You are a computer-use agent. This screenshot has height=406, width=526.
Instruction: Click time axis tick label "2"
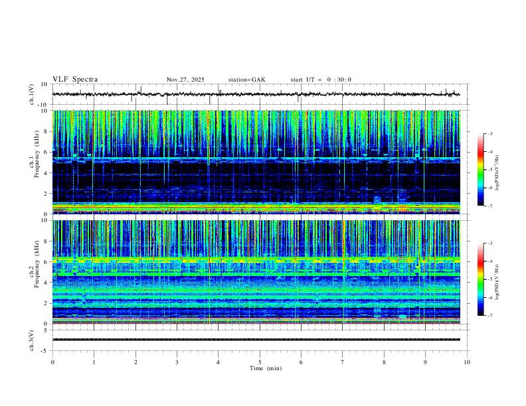(x=135, y=362)
